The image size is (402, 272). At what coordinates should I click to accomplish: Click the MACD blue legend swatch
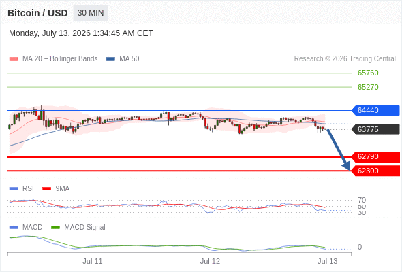pos(14,228)
